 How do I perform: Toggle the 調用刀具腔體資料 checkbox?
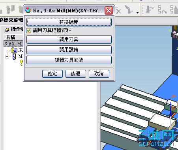click(28, 30)
